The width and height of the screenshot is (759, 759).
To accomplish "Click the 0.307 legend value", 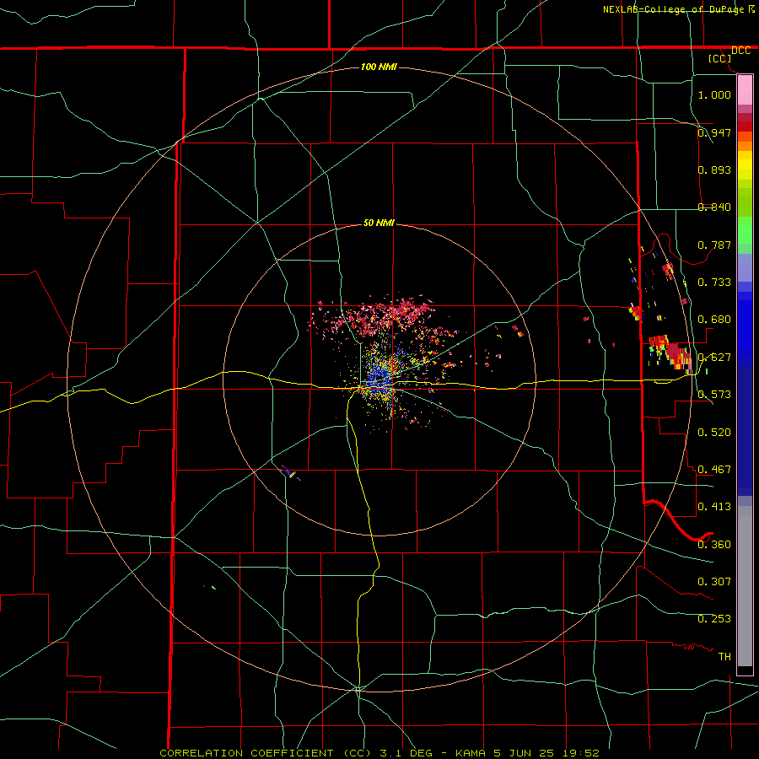I will (x=714, y=581).
